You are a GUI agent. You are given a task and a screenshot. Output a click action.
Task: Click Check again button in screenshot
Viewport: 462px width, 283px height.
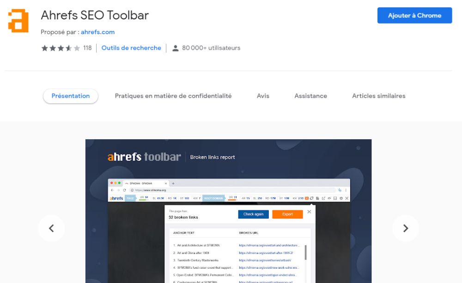tap(253, 214)
